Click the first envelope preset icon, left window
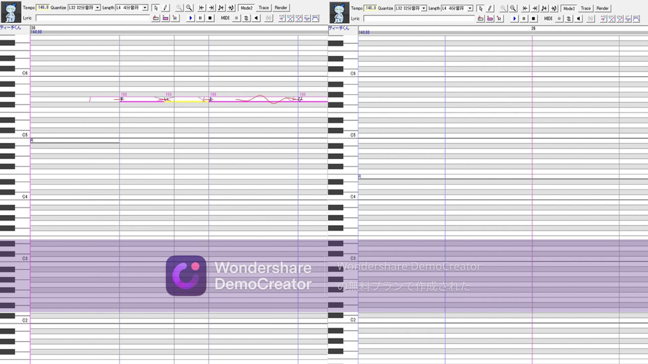This screenshot has height=364, width=648. click(x=282, y=18)
